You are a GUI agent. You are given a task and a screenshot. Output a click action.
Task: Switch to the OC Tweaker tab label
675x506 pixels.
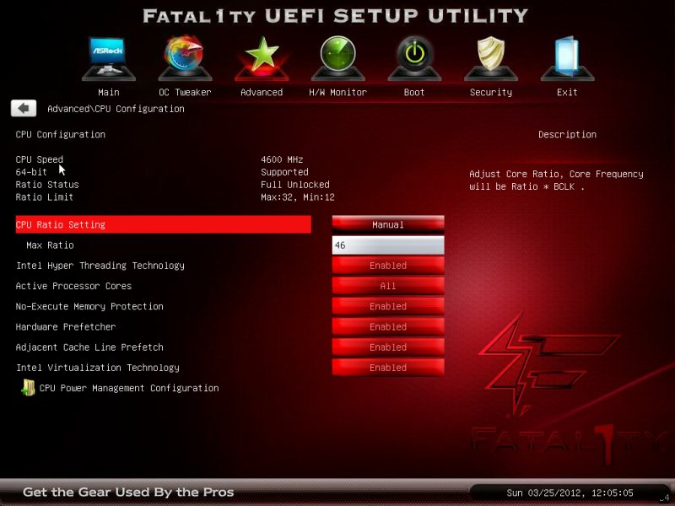click(185, 92)
